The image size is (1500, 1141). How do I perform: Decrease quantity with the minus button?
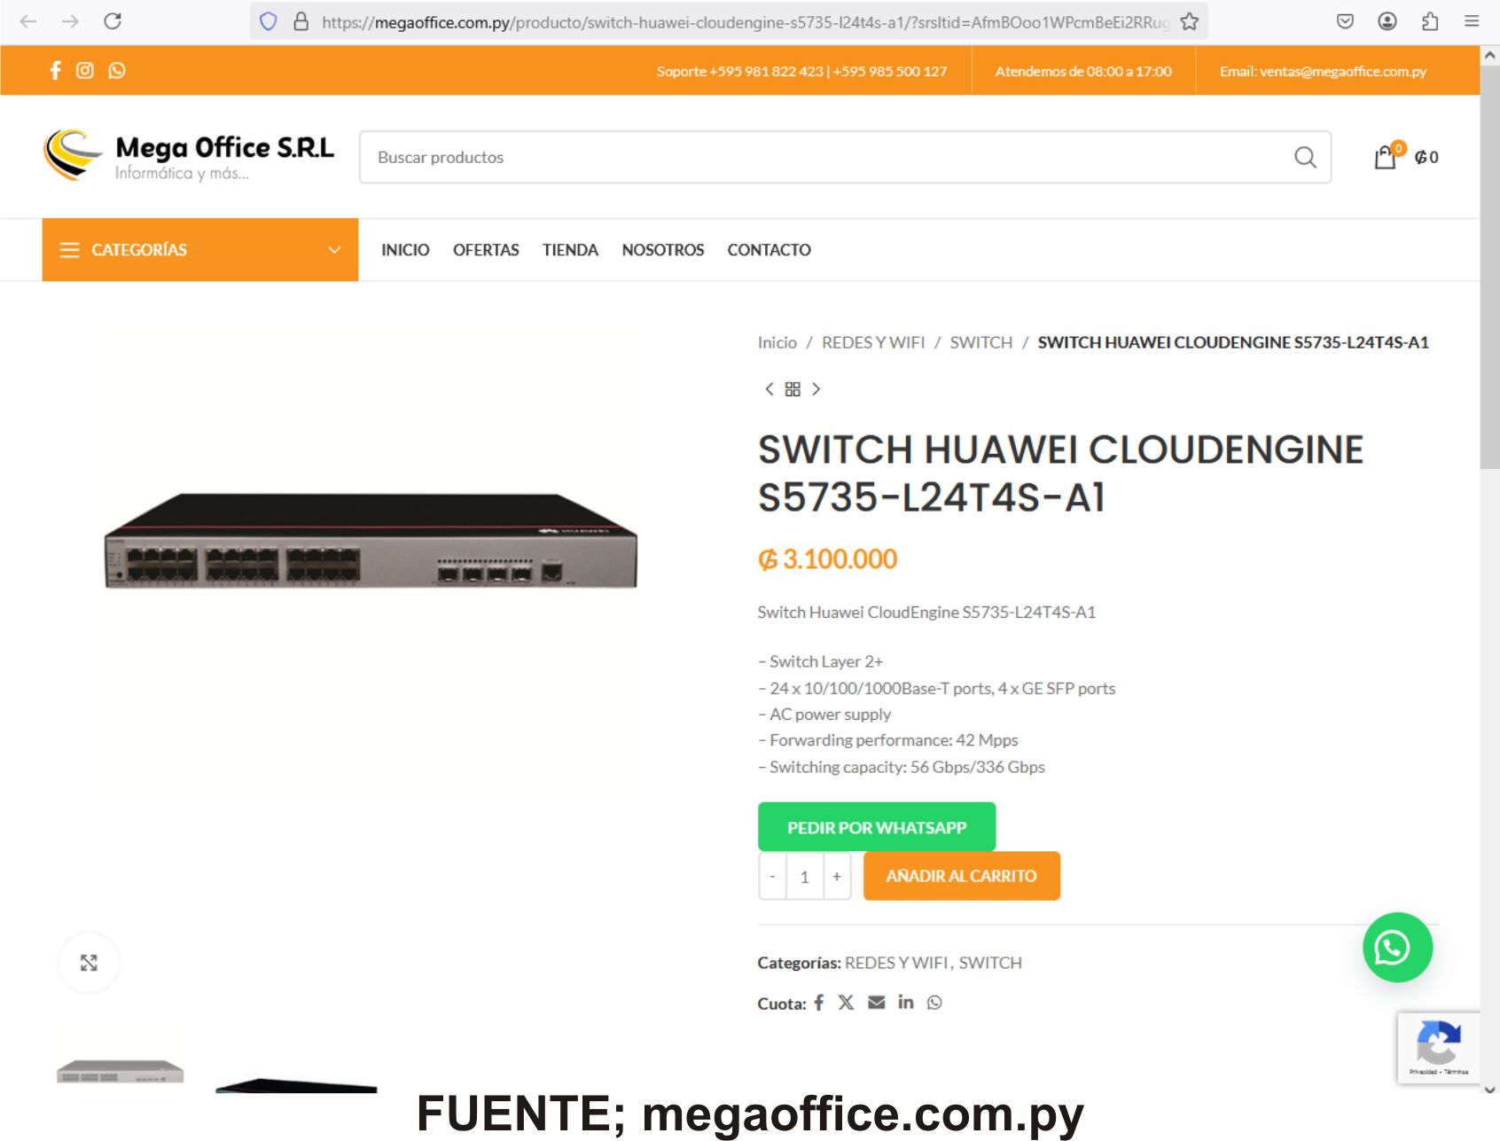pos(772,877)
